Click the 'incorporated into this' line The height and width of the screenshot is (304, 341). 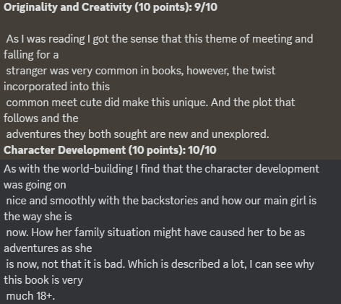pos(56,87)
